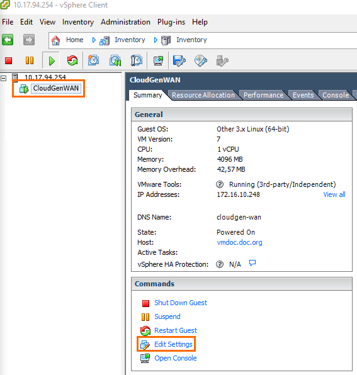Click View all IP addresses link
The width and height of the screenshot is (357, 375).
pos(334,194)
